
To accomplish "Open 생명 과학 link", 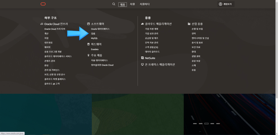I will [196, 56].
